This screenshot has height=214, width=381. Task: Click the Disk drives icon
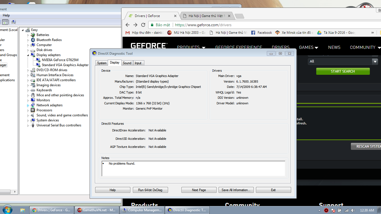(33, 50)
